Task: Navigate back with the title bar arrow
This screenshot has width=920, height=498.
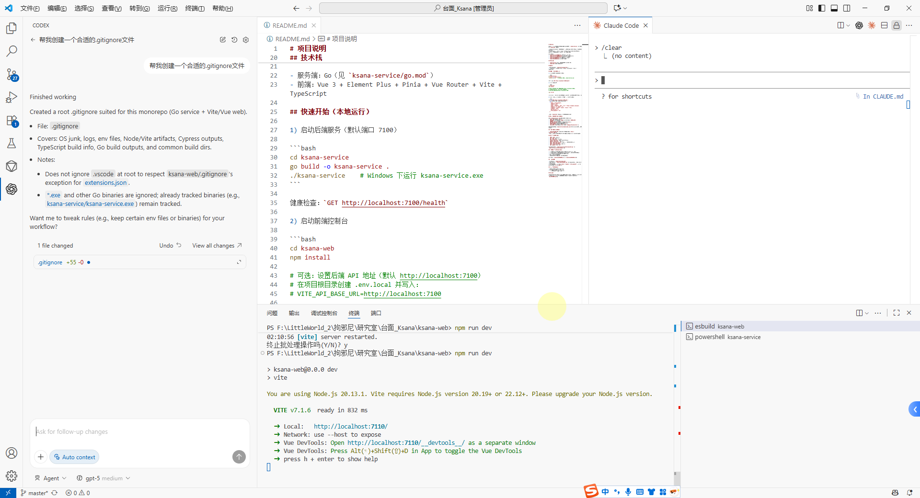Action: [296, 8]
